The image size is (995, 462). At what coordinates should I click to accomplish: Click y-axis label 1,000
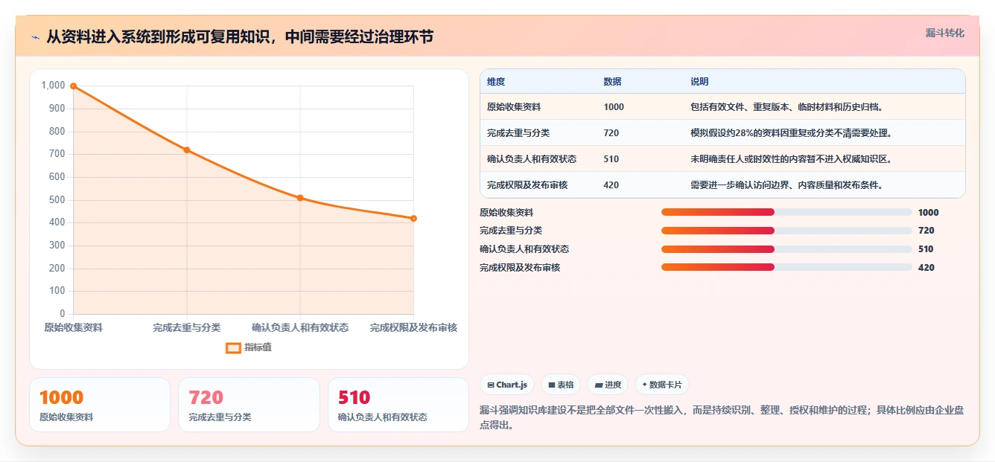pos(53,86)
